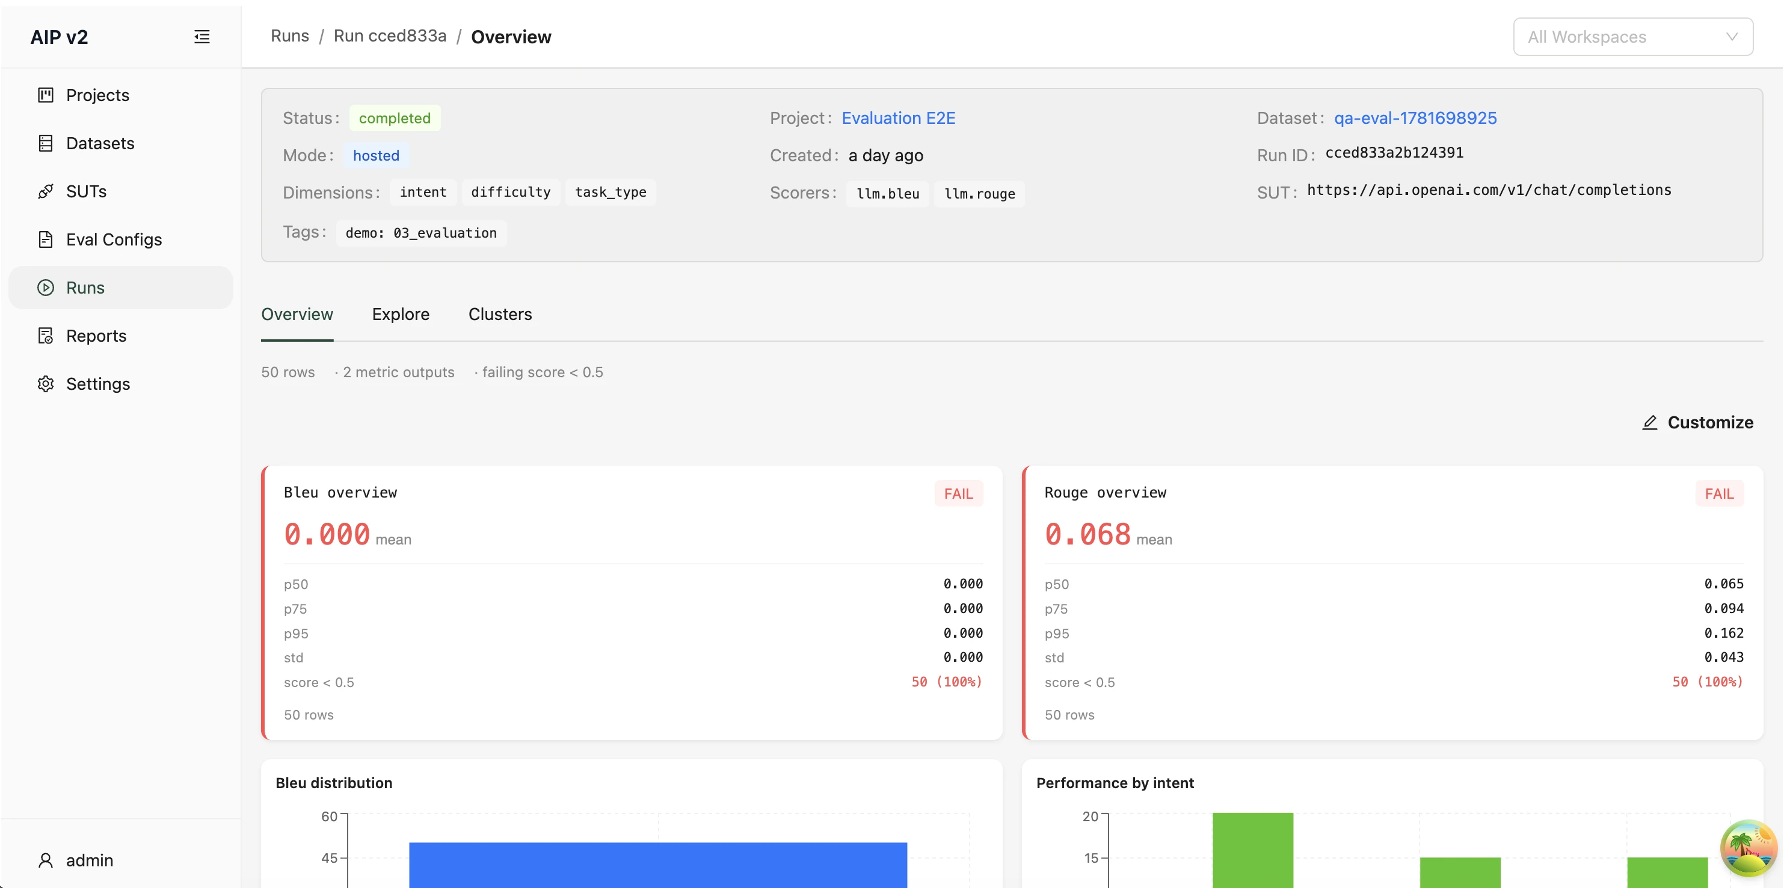Click the palm tree island floating badge
Screen dimensions: 1784x888
(x=1749, y=848)
